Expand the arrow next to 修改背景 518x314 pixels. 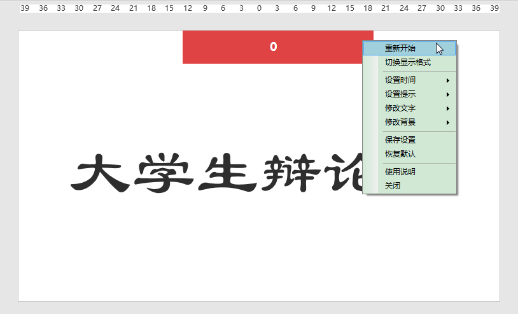click(x=447, y=123)
